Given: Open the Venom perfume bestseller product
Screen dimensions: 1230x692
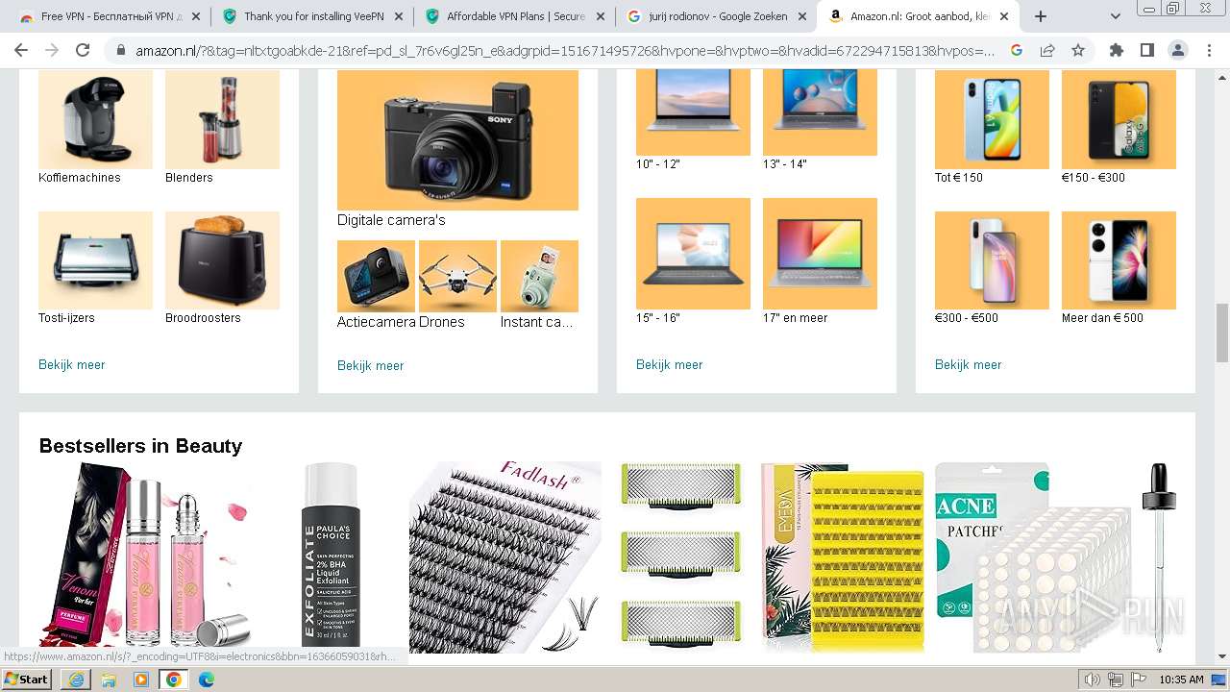Looking at the screenshot, I should point(144,556).
